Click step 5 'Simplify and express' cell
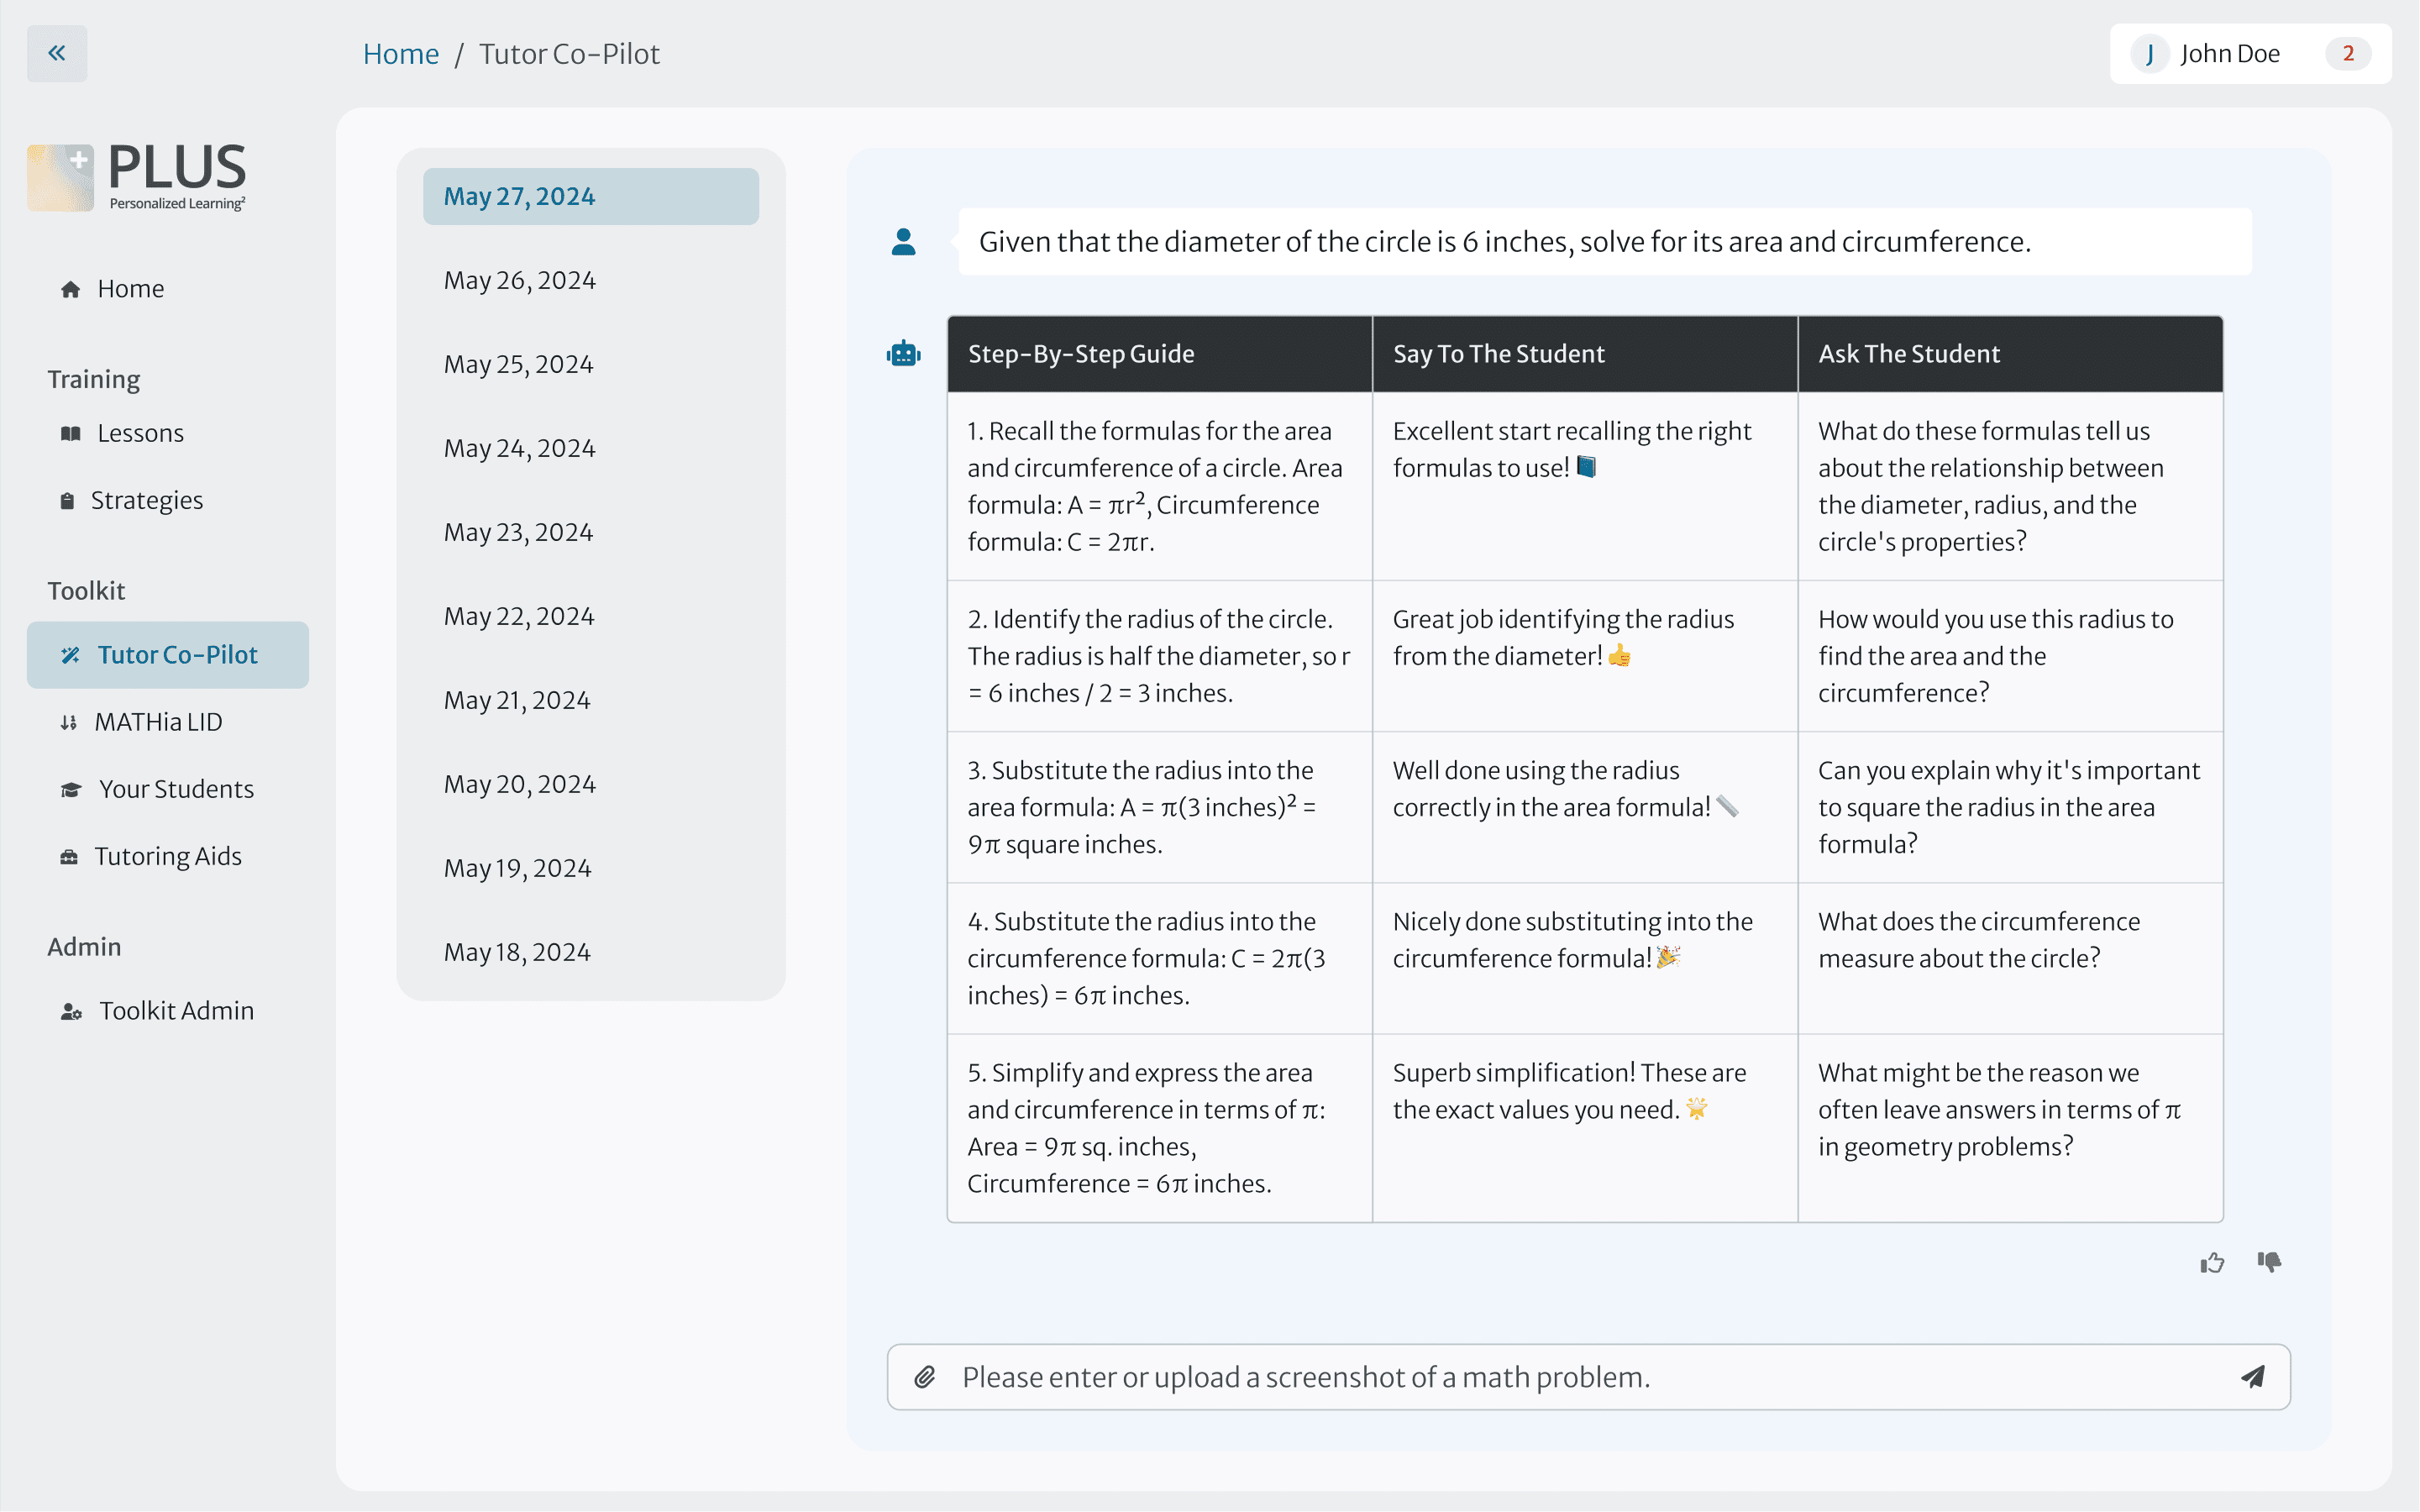The image size is (2420, 1512). tap(1159, 1128)
